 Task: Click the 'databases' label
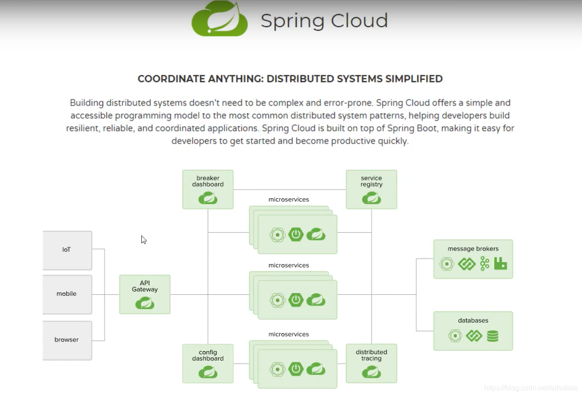[473, 320]
